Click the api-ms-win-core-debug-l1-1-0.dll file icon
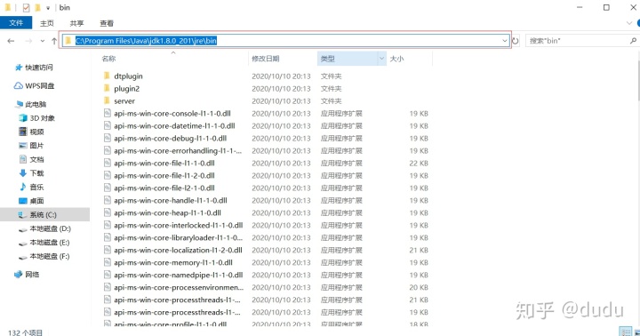This screenshot has width=640, height=336. tap(107, 138)
